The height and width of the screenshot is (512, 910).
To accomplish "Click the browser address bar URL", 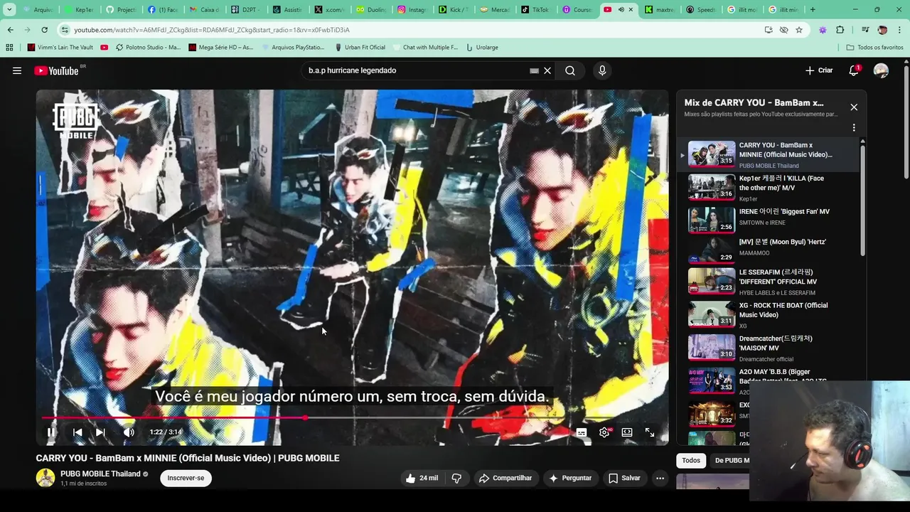I will pyautogui.click(x=212, y=30).
